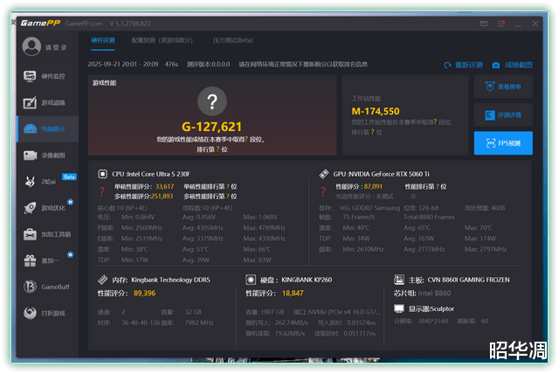
Task: Switch to the 压力测试(Beta) tab
Action: point(233,40)
